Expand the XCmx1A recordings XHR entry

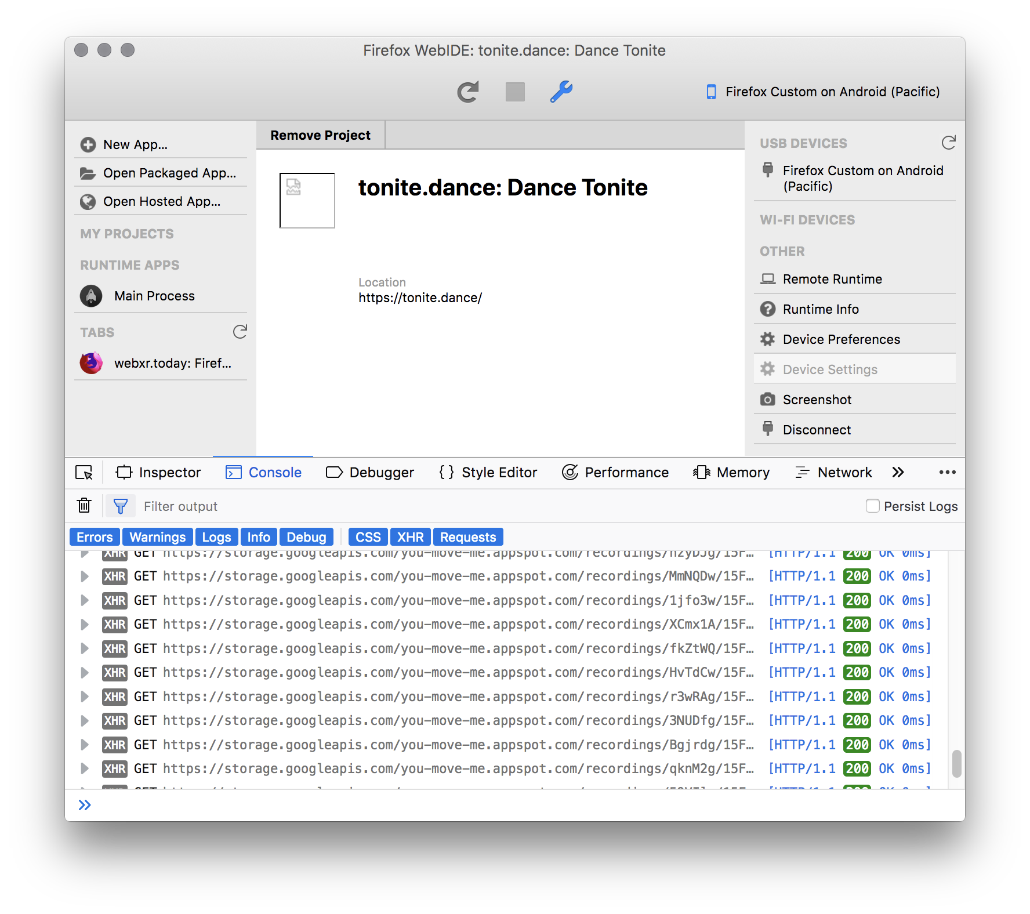pyautogui.click(x=85, y=624)
